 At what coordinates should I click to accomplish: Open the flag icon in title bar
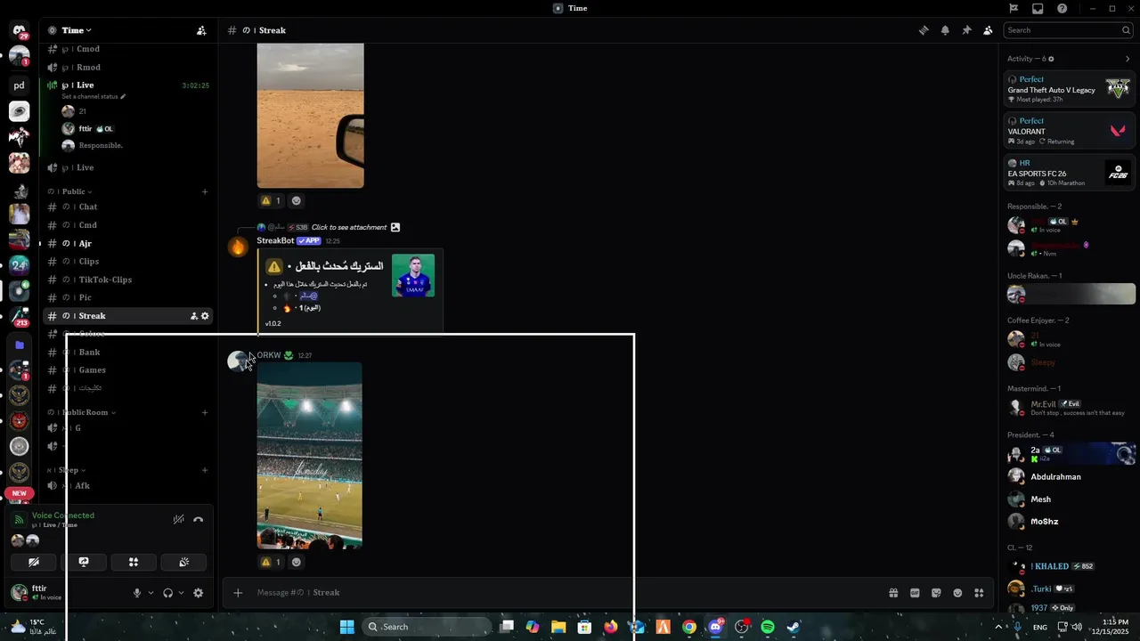(x=1014, y=8)
